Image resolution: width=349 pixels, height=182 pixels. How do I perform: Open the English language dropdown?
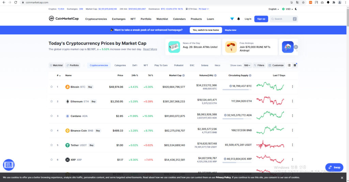pos(274,9)
